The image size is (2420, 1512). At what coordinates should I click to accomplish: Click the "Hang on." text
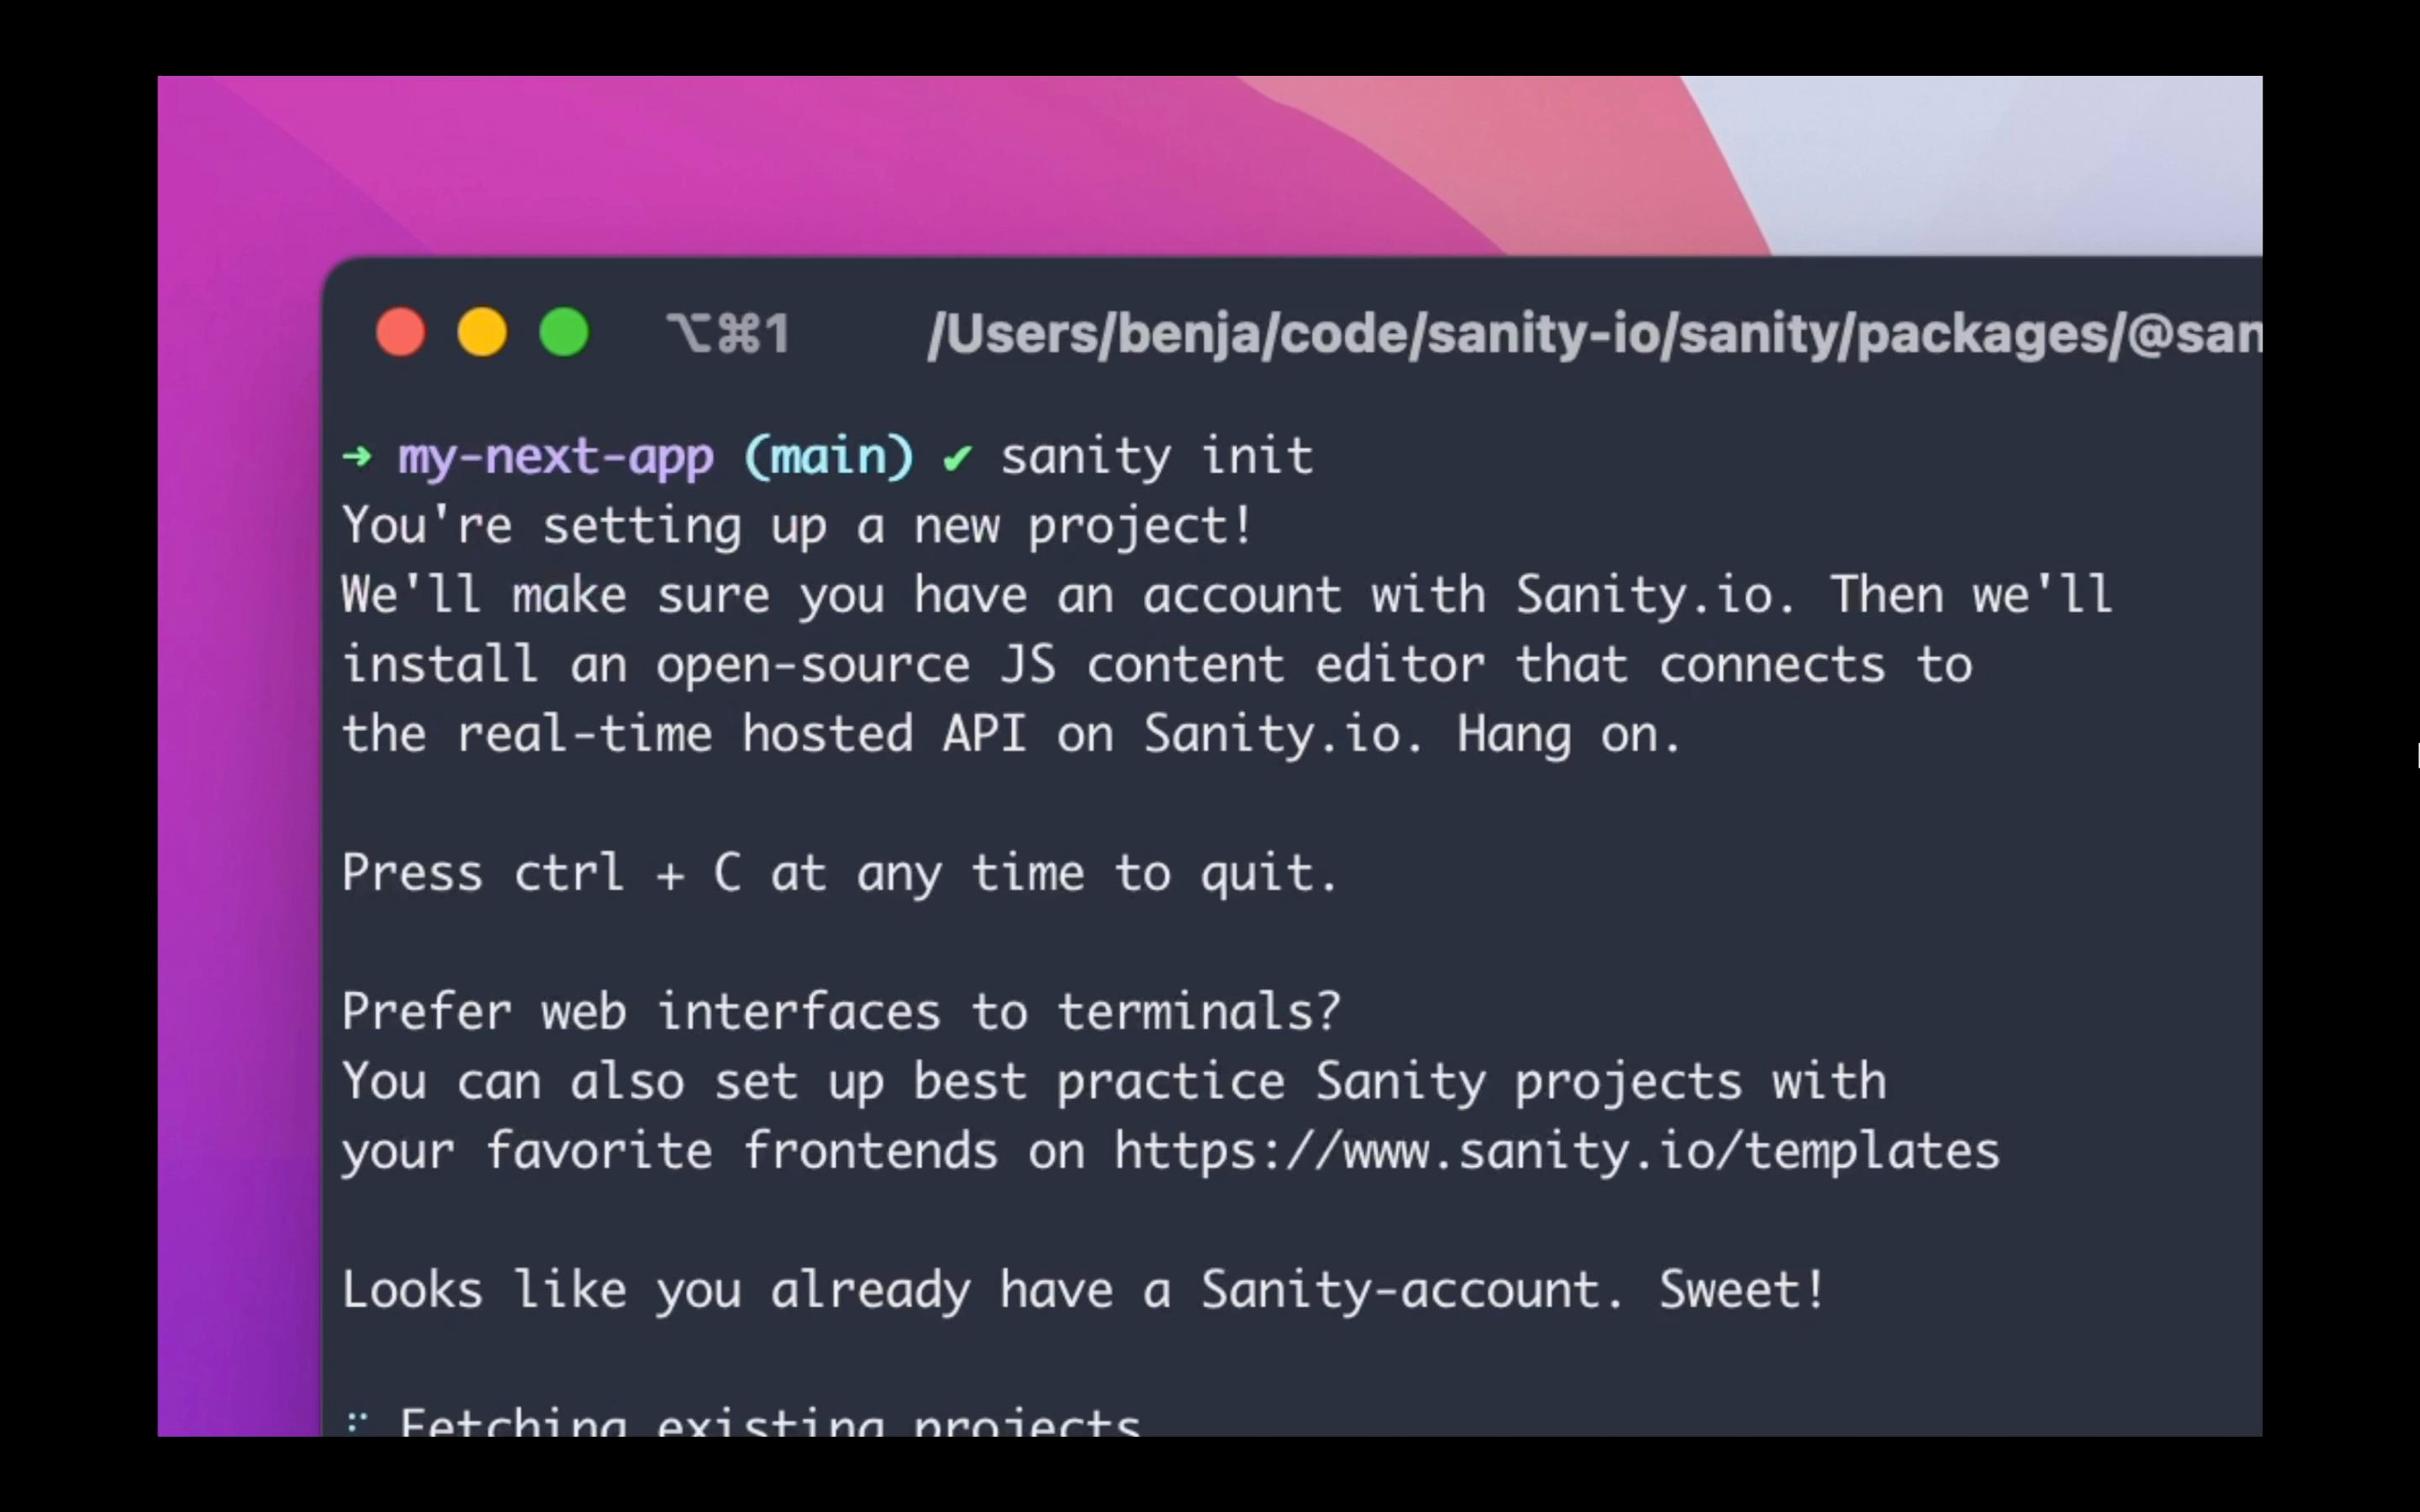1569,734
